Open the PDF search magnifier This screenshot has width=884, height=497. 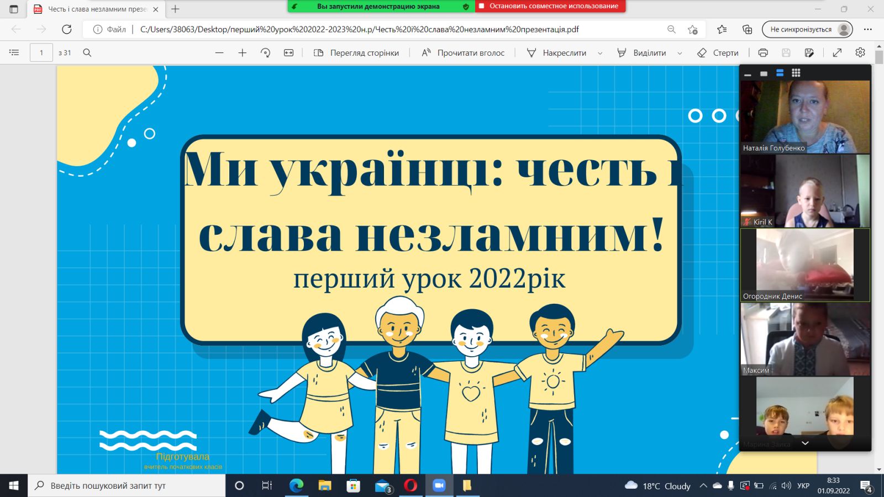pos(87,53)
